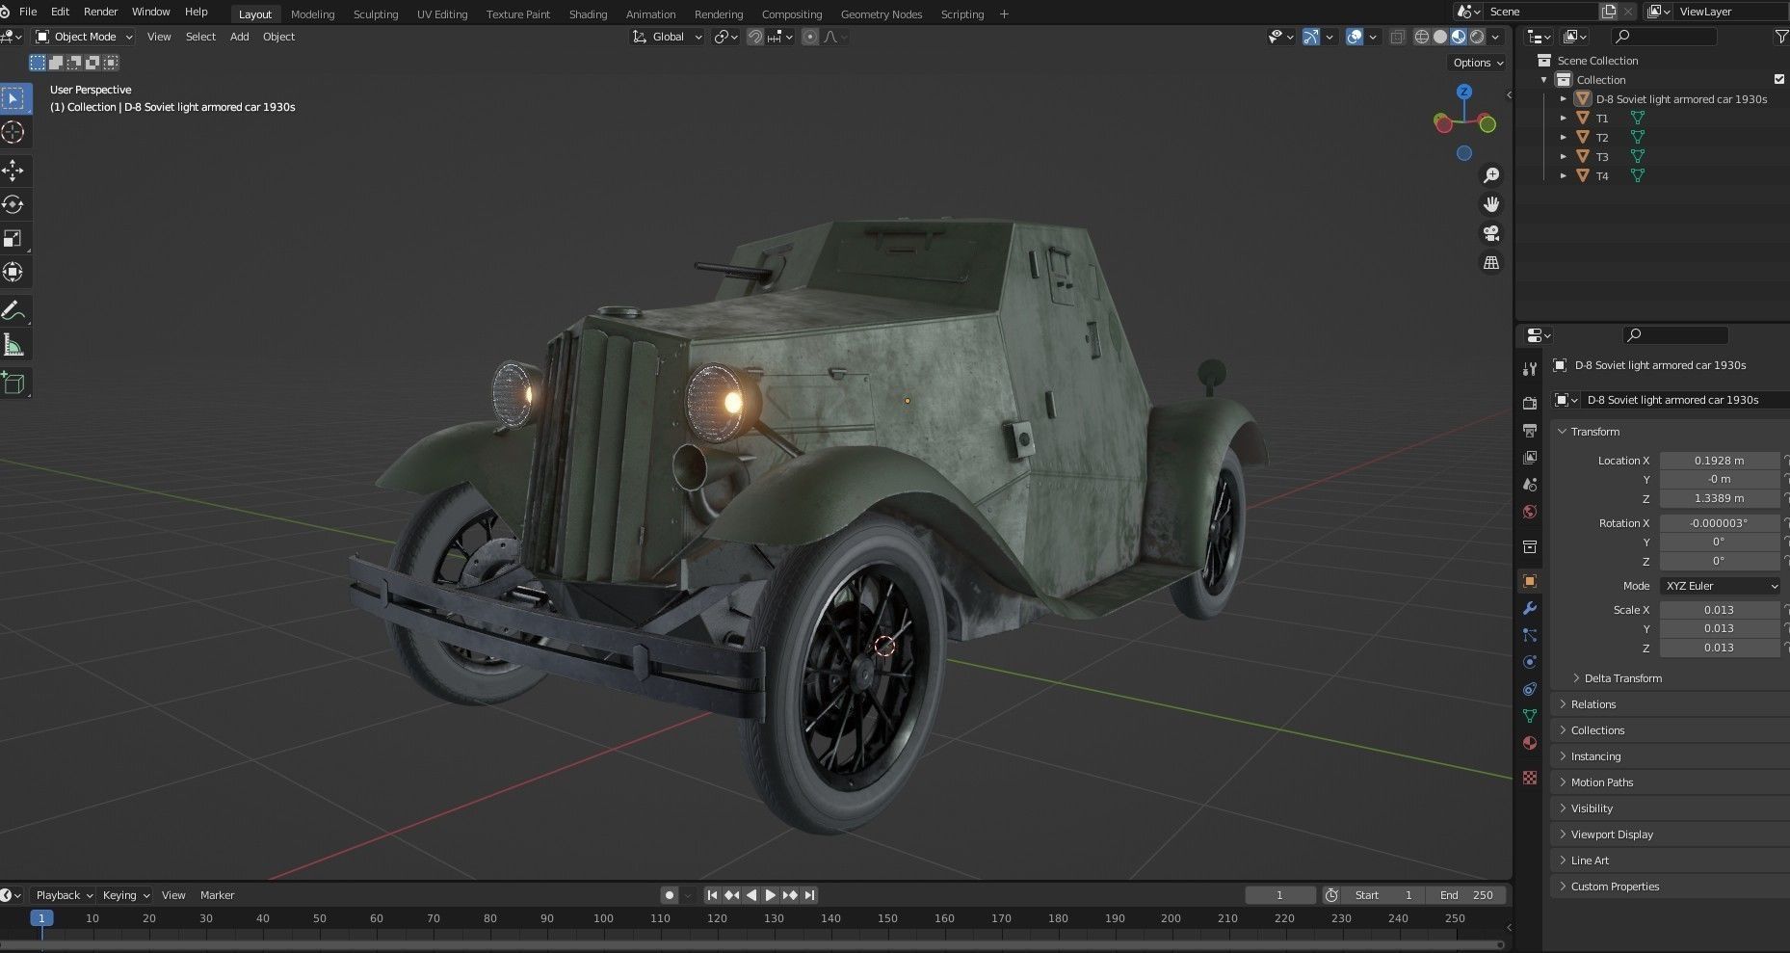Open the timeline Keying menu

[x=125, y=895]
